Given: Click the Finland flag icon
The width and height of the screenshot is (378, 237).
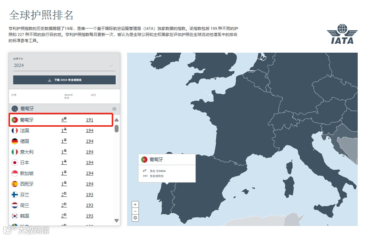Looking at the screenshot, I should 15,195.
